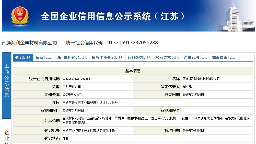Open the 抽查检查信息 tab
Screen dimensions: 256x144
click(223, 57)
